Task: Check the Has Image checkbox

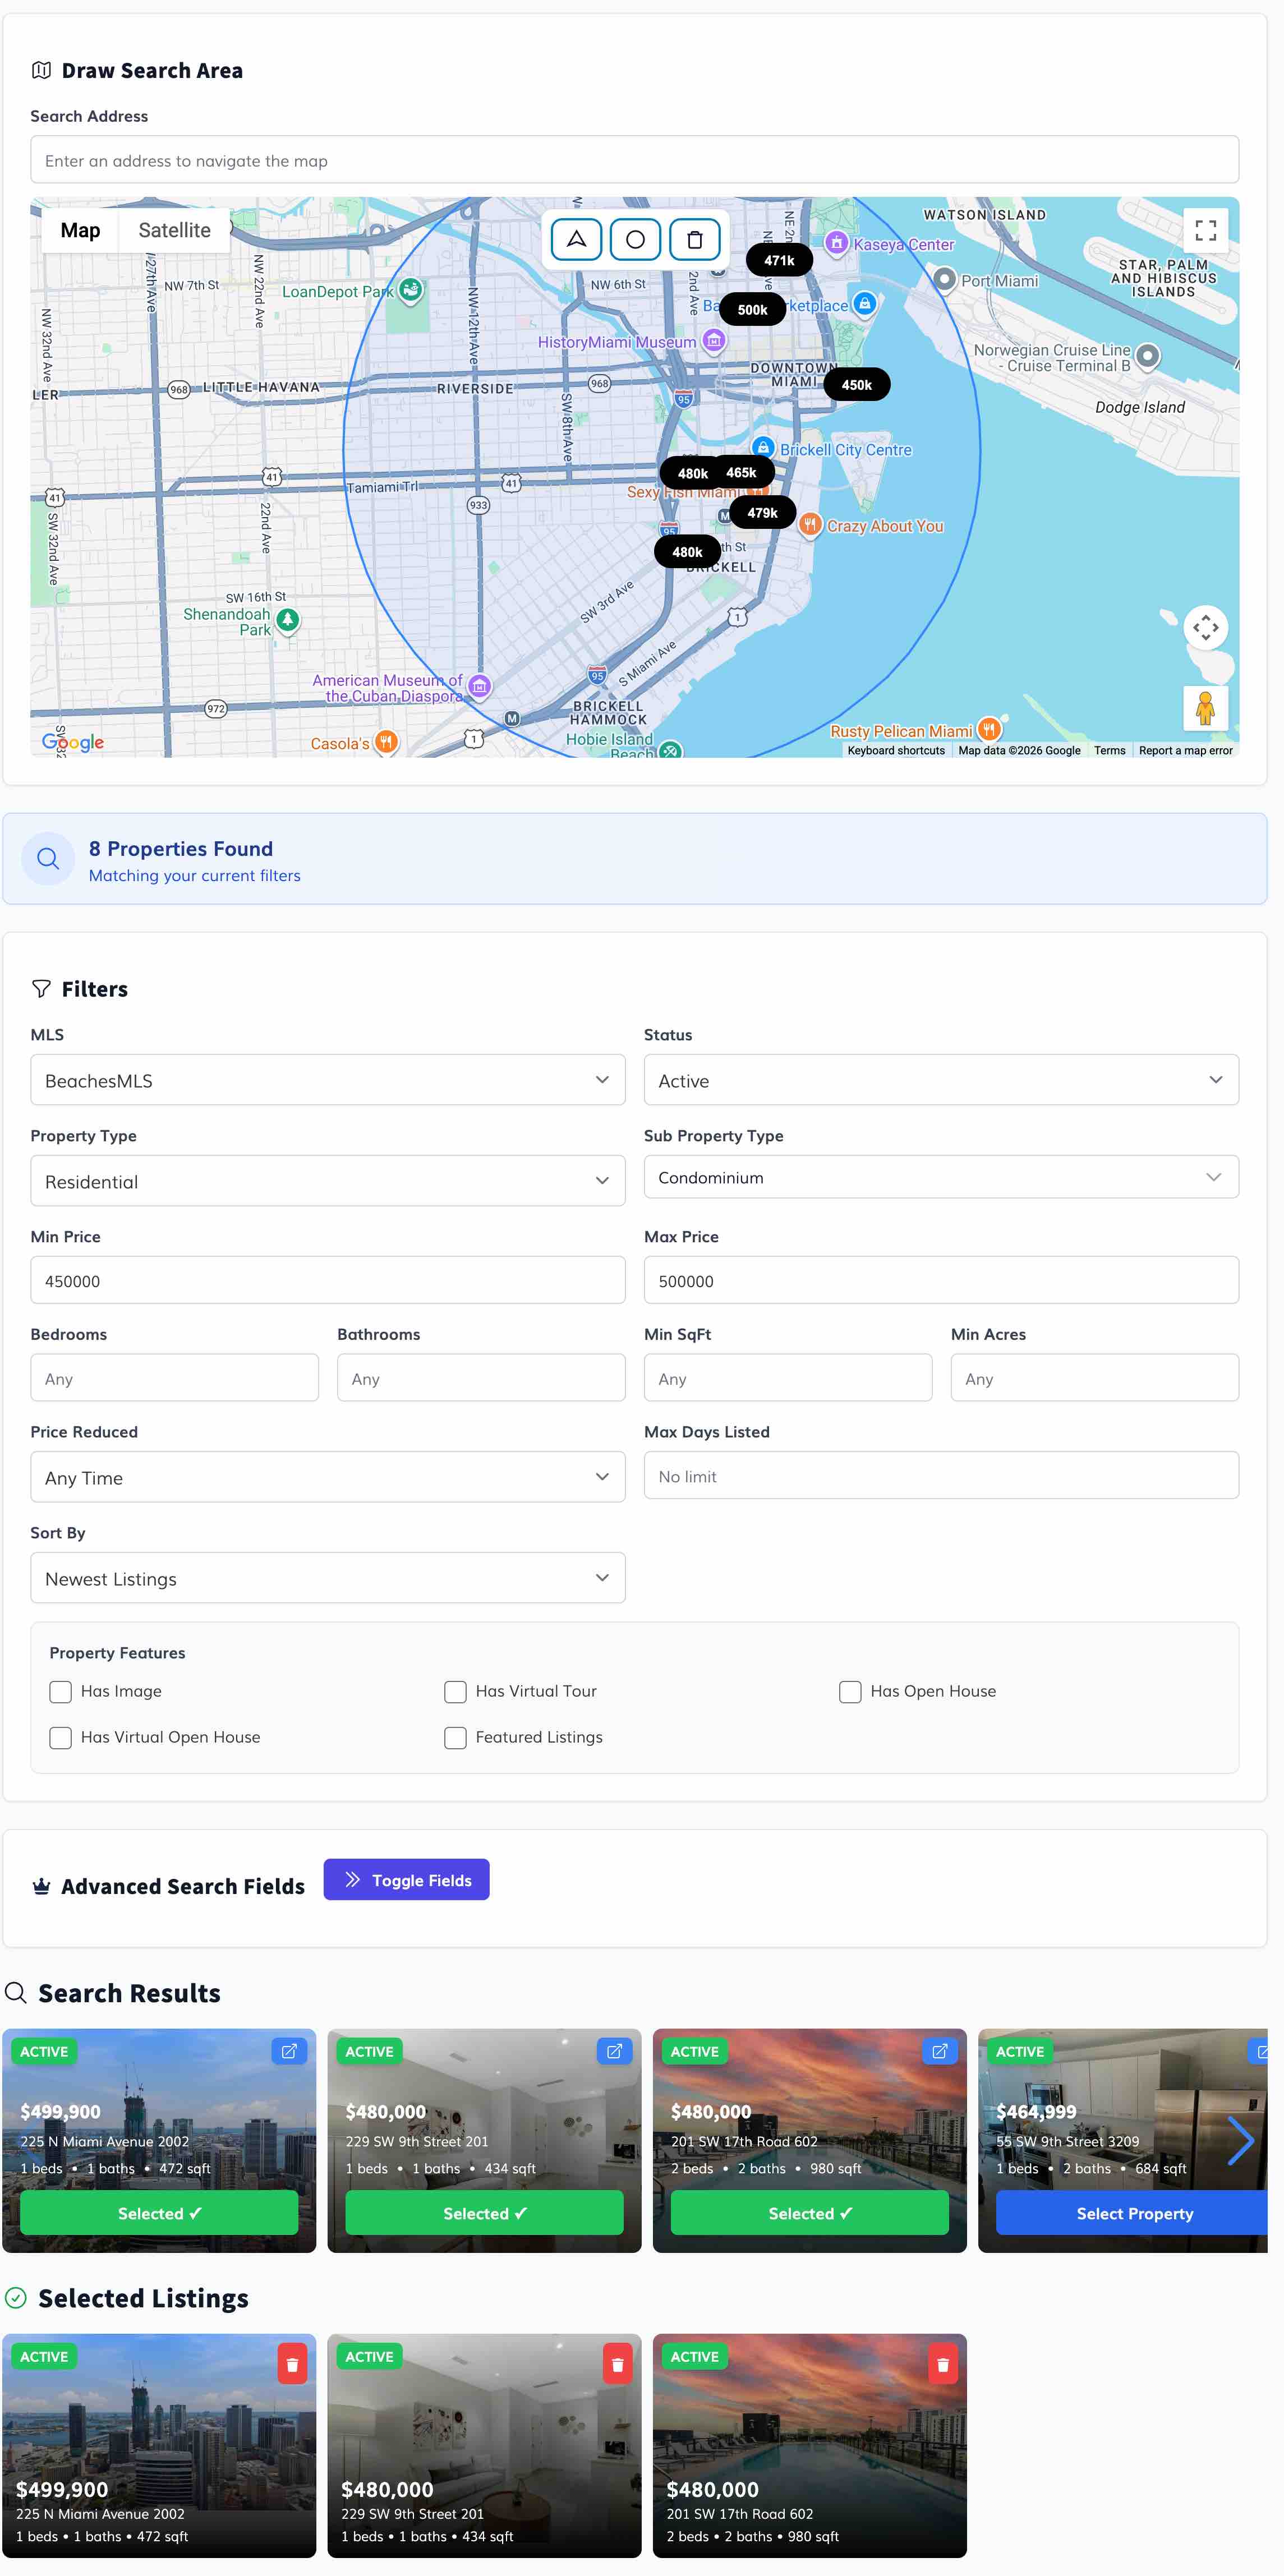Action: [x=60, y=1691]
